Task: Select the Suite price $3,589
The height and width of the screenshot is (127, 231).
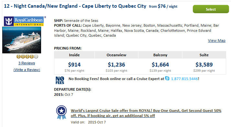Action: pyautogui.click(x=204, y=65)
